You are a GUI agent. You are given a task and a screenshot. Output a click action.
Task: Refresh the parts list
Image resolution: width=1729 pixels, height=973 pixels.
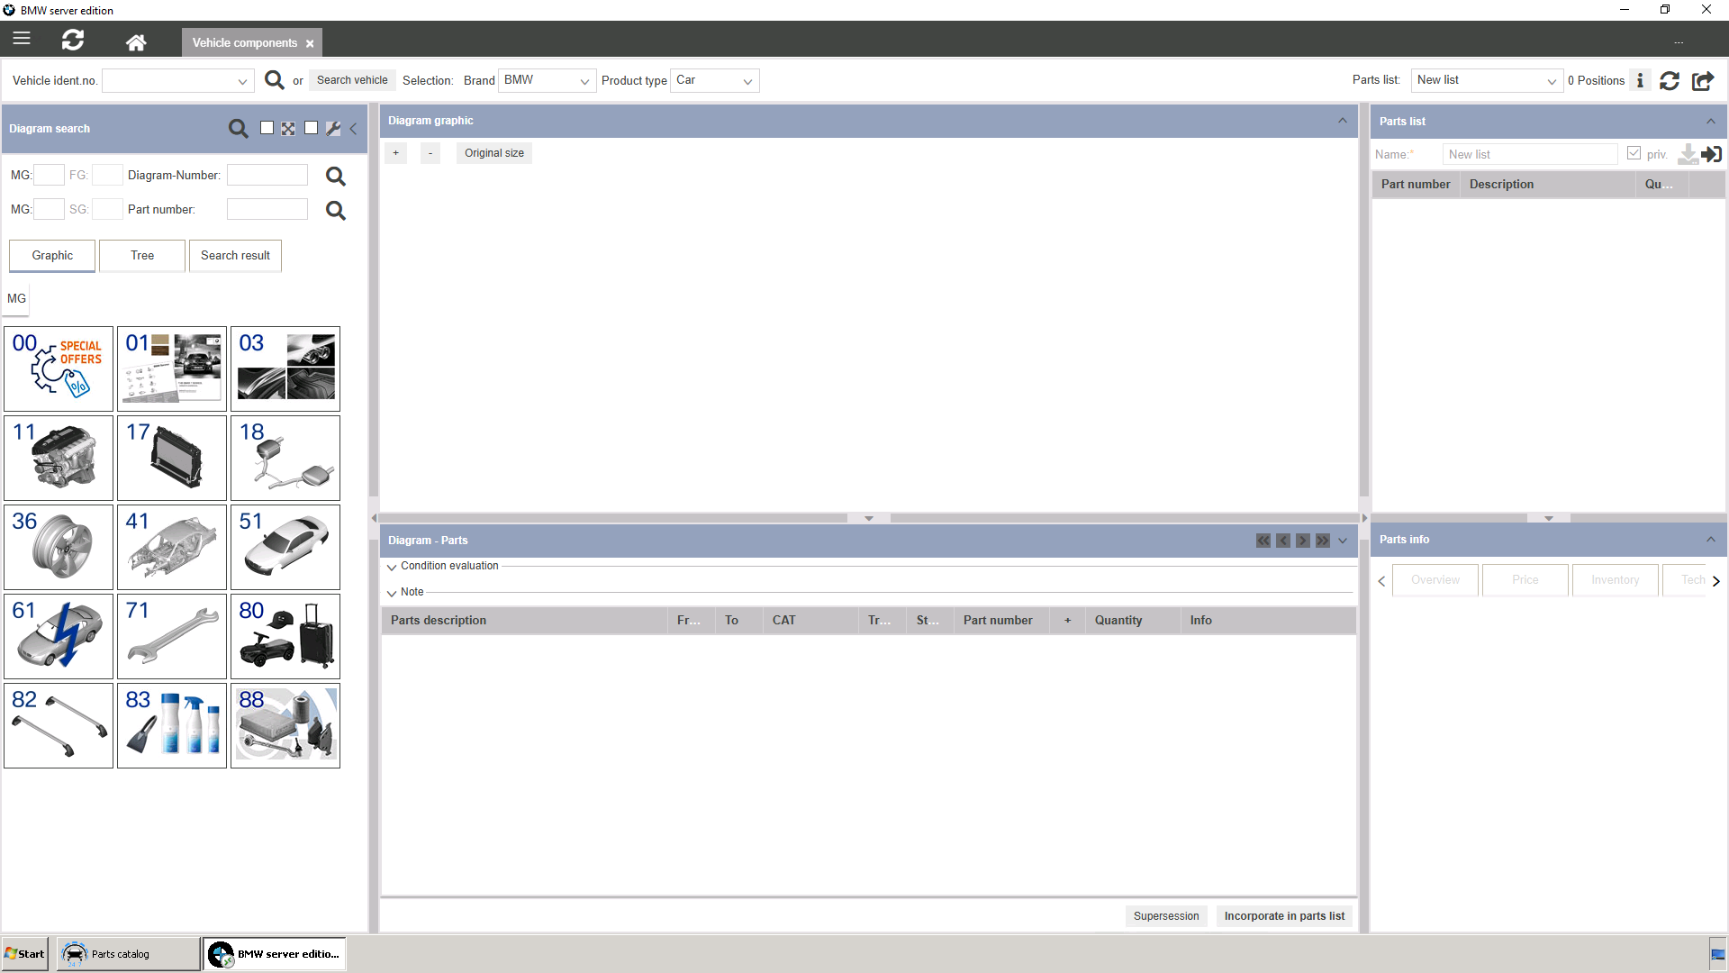(x=1670, y=81)
